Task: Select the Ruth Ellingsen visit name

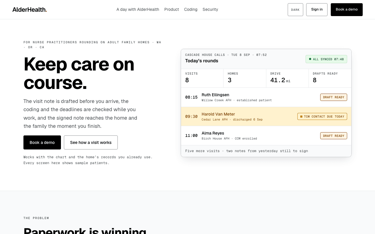Action: pos(215,95)
